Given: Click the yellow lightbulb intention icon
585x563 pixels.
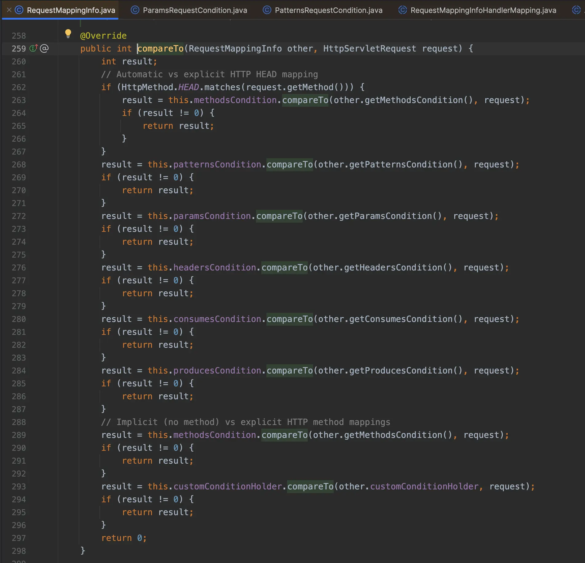Looking at the screenshot, I should click(x=68, y=34).
